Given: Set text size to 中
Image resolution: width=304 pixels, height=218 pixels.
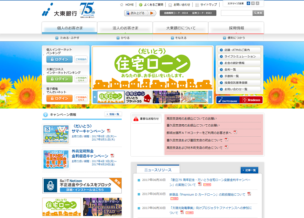Looking at the screenshot, I should [253, 3].
